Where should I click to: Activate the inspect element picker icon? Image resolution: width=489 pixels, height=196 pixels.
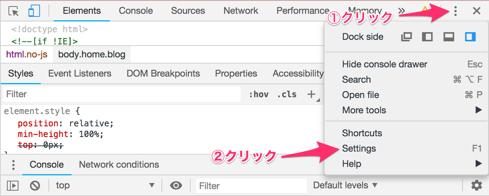14,11
